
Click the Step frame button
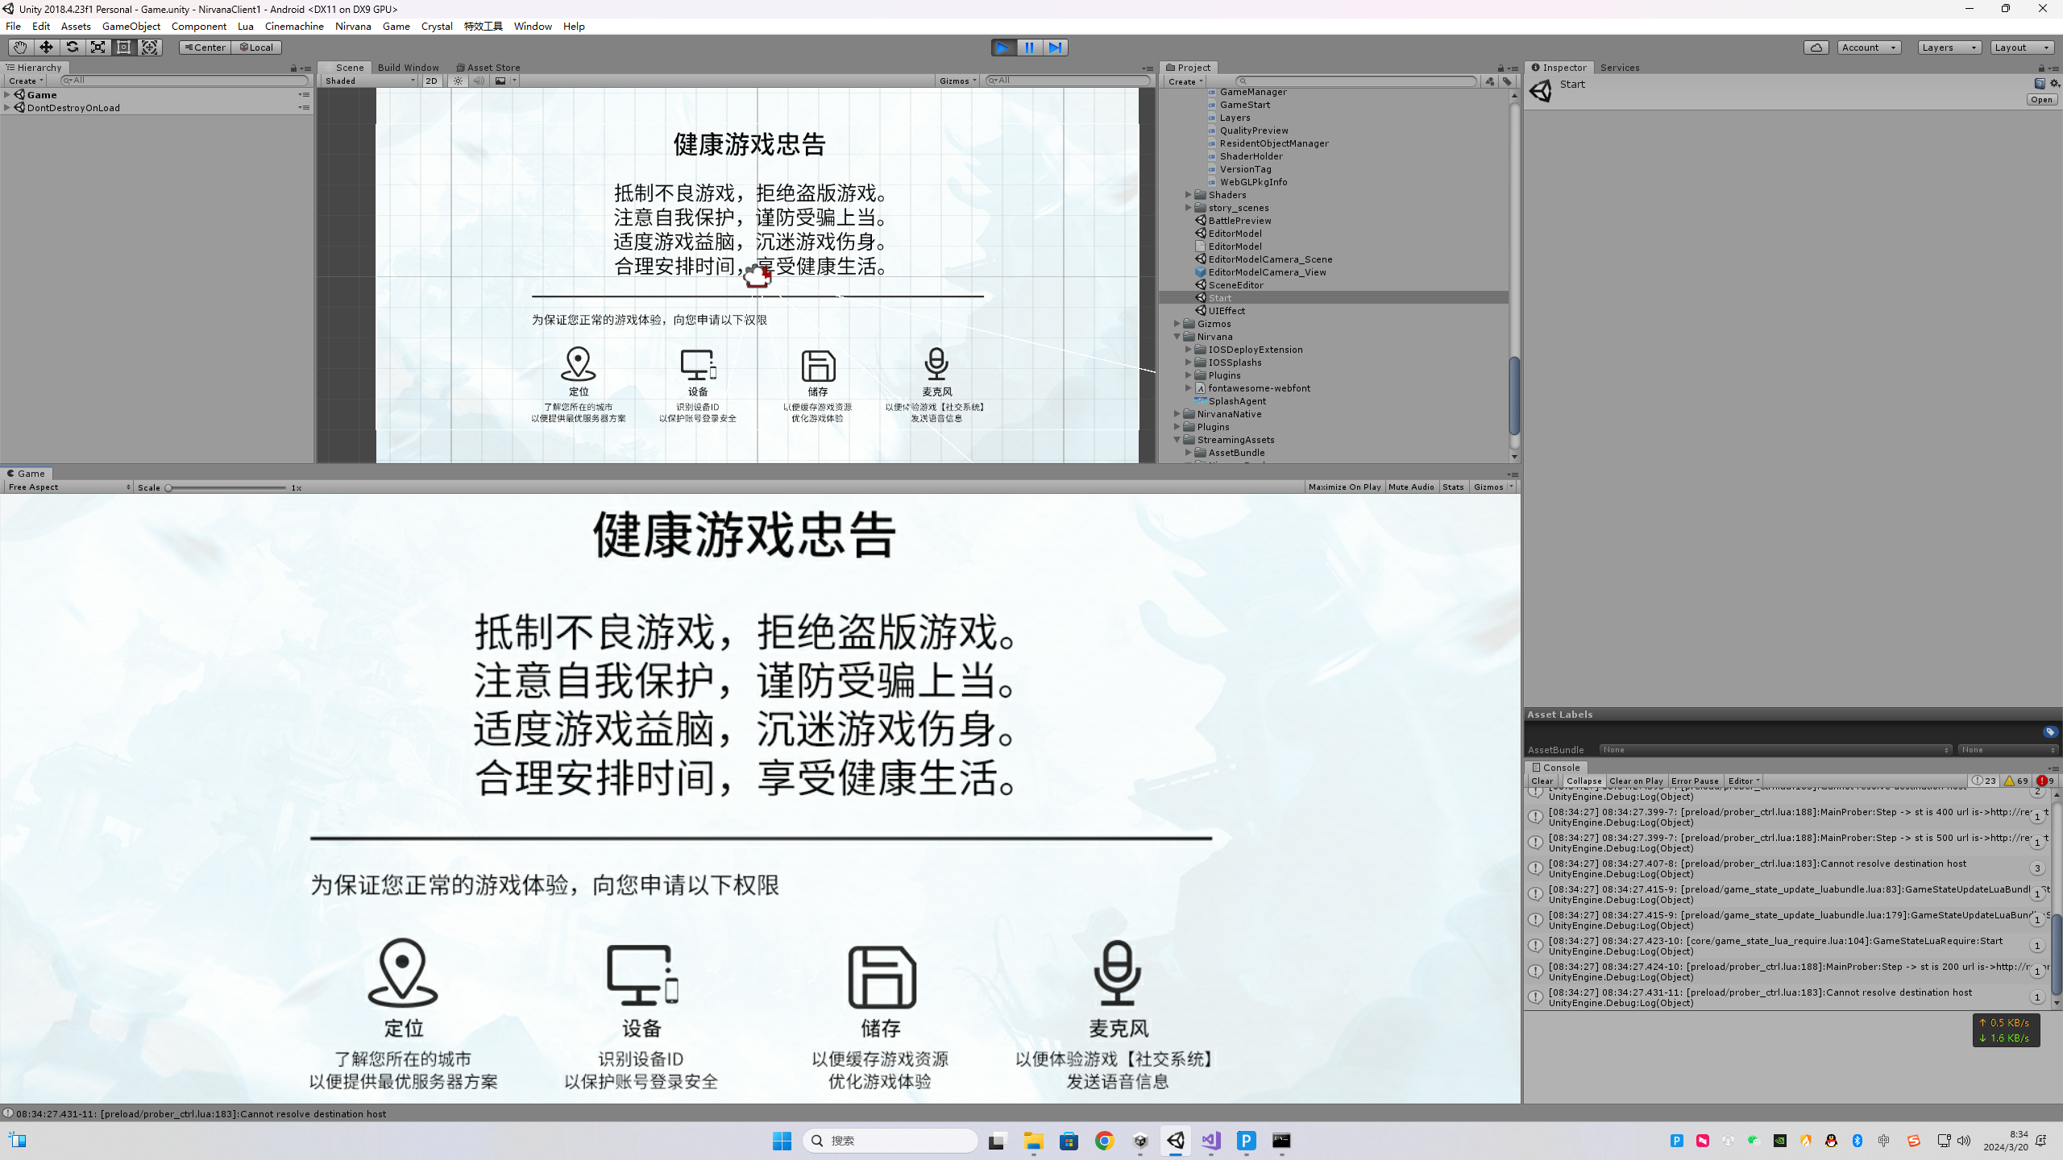pyautogui.click(x=1055, y=48)
